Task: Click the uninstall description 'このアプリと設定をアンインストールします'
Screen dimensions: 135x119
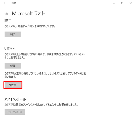Action: tap(41, 105)
